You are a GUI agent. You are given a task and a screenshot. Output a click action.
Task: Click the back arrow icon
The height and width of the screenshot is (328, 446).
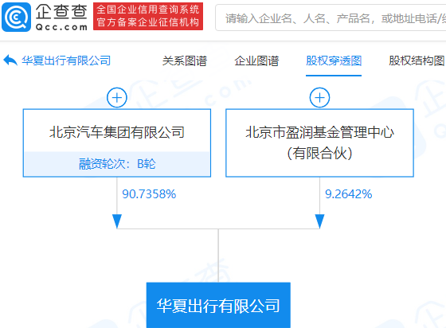(x=10, y=61)
